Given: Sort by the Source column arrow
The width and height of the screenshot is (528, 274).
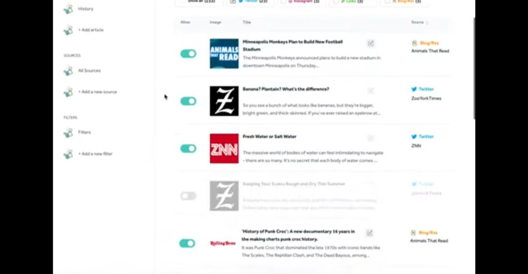Looking at the screenshot, I should 427,23.
